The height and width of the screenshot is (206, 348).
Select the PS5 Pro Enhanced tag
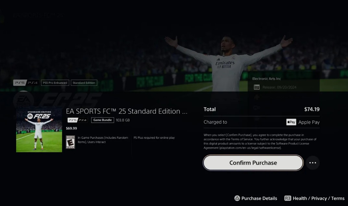(x=55, y=83)
